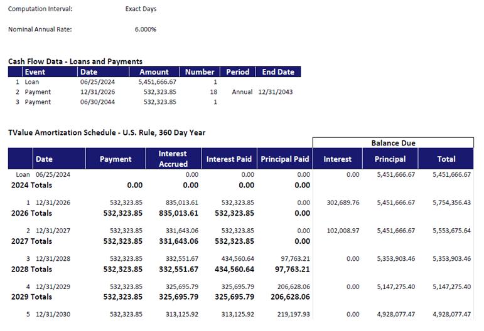Click the Cash Flow Data section heading
The width and height of the screenshot is (484, 331).
coord(75,61)
